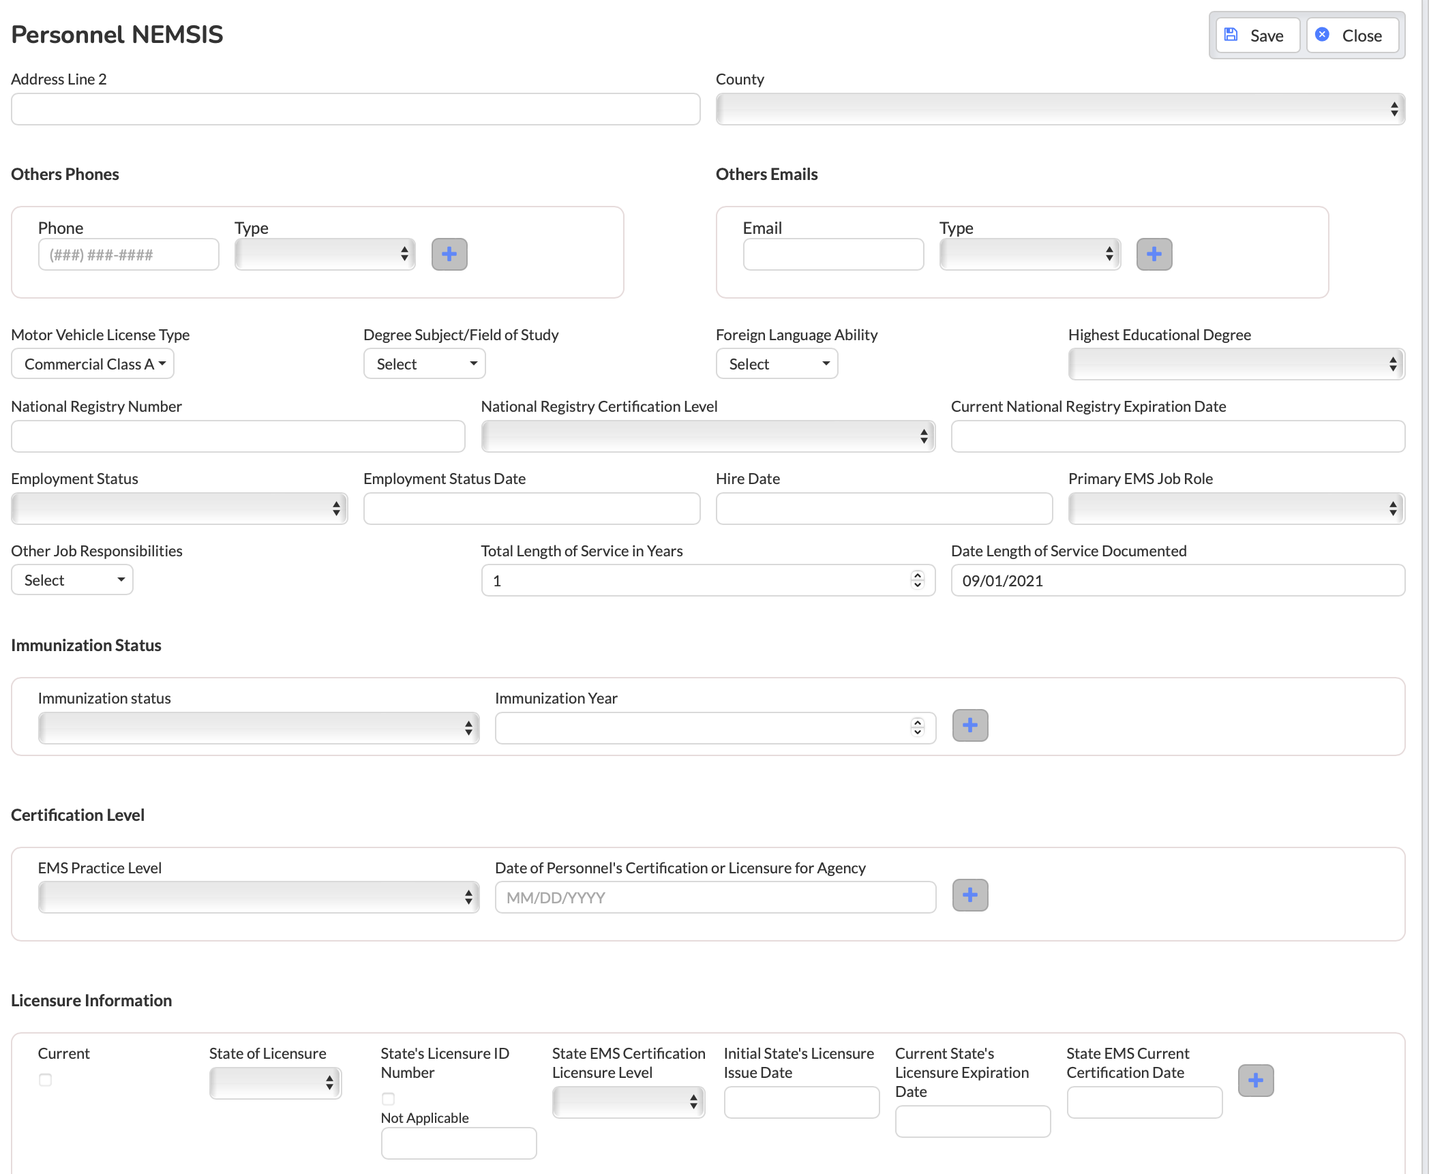
Task: Click State EMS Current Certification Date field
Action: coord(1145,1102)
